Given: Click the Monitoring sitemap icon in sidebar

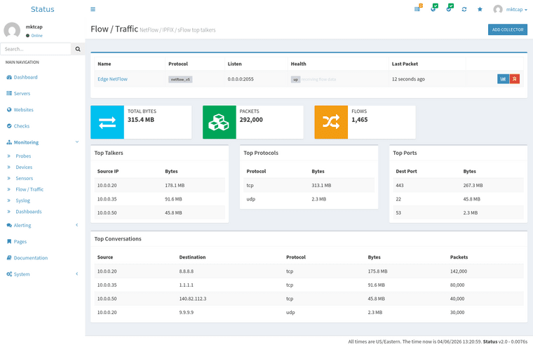Looking at the screenshot, I should pyautogui.click(x=9, y=142).
